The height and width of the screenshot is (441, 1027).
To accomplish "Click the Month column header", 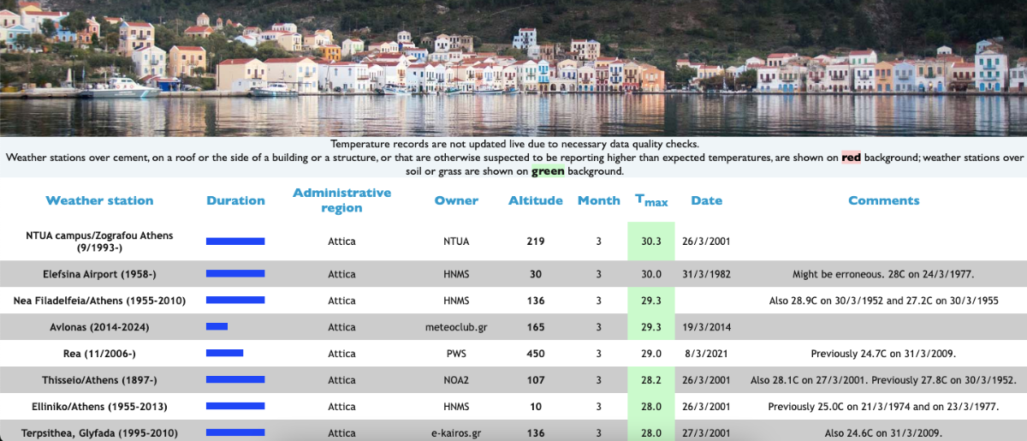I will tap(598, 200).
